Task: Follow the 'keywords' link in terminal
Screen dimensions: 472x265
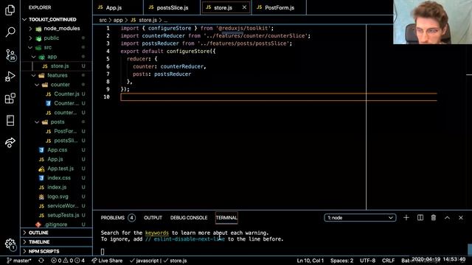Action: (157, 233)
